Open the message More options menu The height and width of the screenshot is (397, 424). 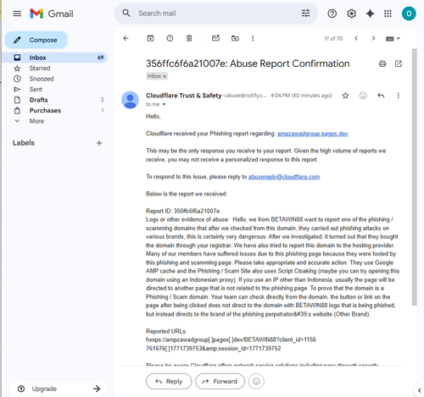[399, 96]
